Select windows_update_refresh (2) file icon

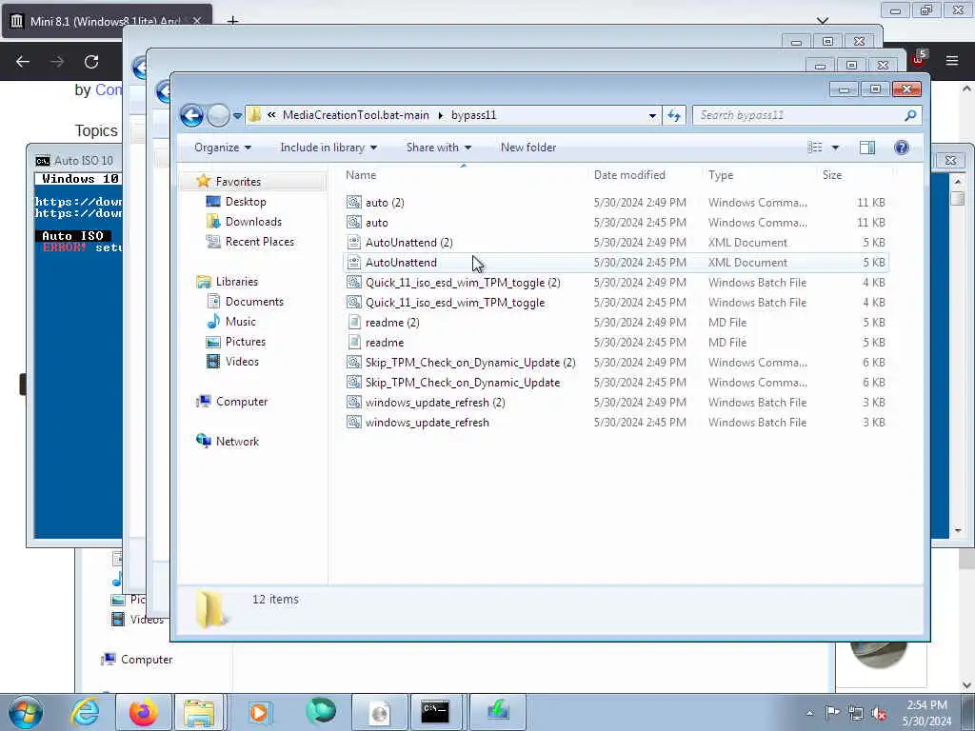click(x=354, y=403)
